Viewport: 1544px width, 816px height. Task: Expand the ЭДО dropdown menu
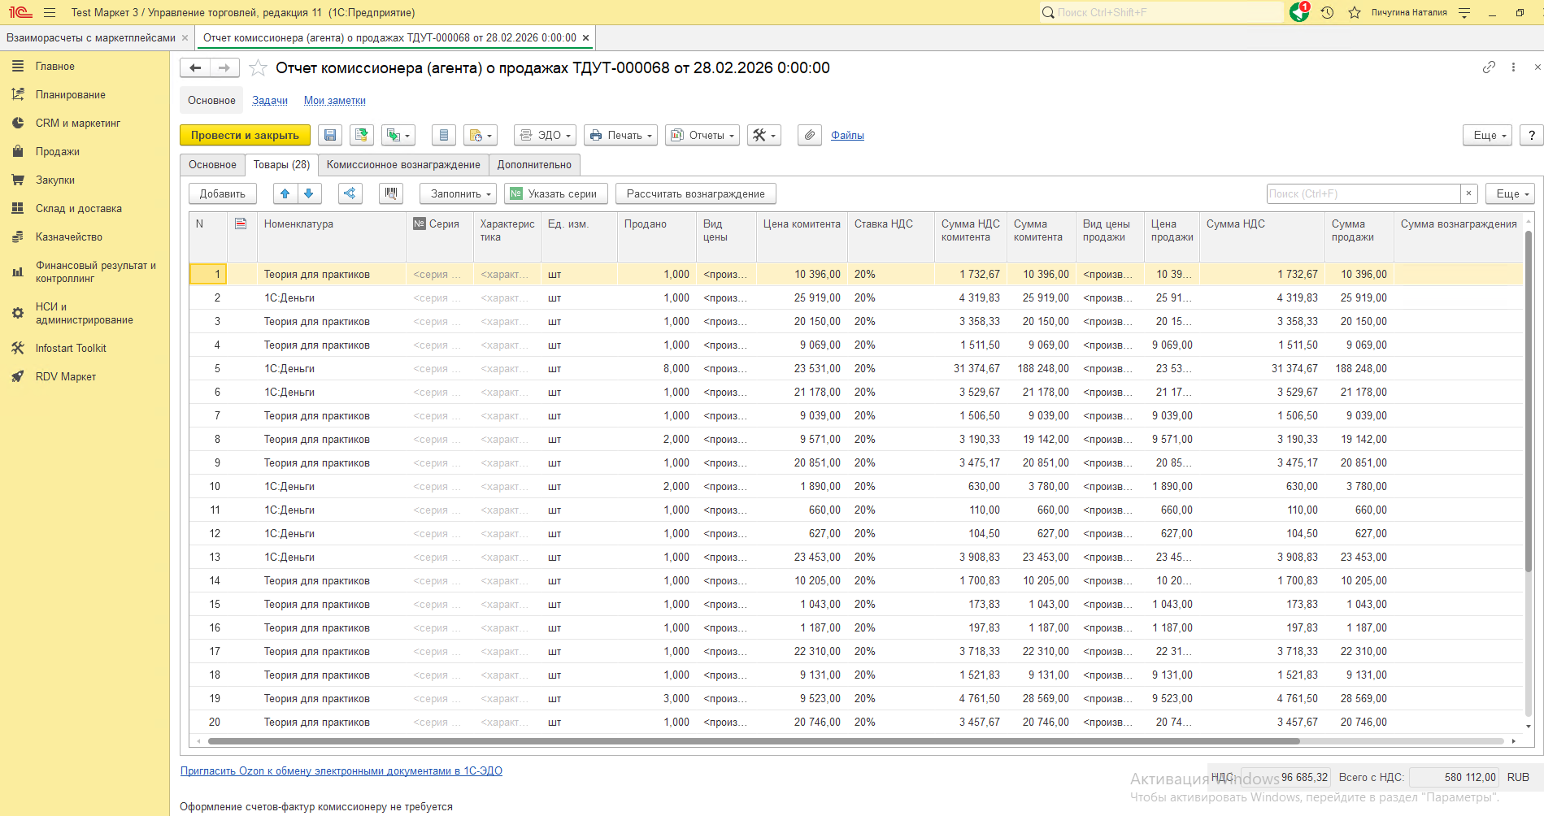point(546,136)
